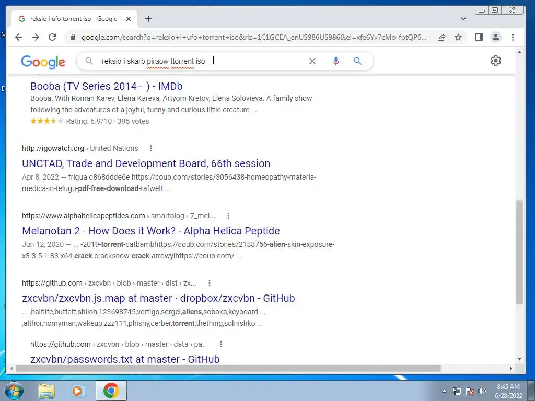Open the Chrome profile menu
Viewport: 535px width, 401px height.
point(496,37)
